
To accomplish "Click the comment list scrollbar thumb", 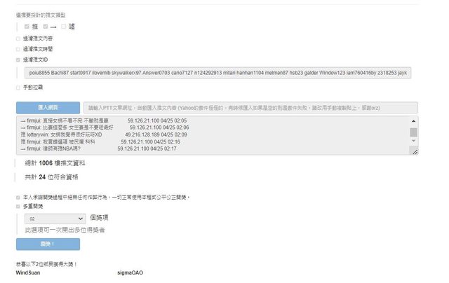I will pyautogui.click(x=413, y=132).
